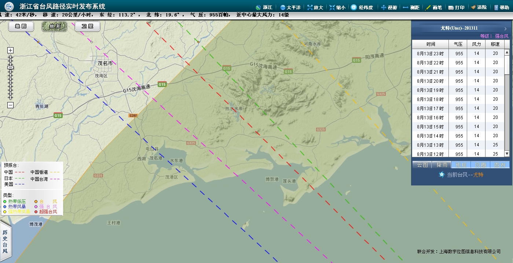Expand the 历史台风 side panel
Image resolution: width=513 pixels, height=263 pixels.
tap(5, 241)
